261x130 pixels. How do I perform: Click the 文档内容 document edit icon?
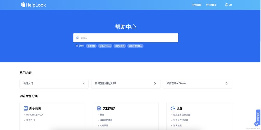(x=99, y=108)
